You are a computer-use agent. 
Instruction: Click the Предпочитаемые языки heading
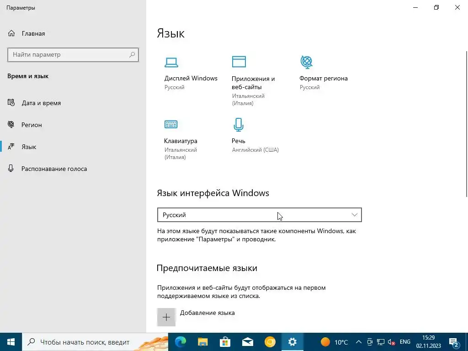pos(207,268)
